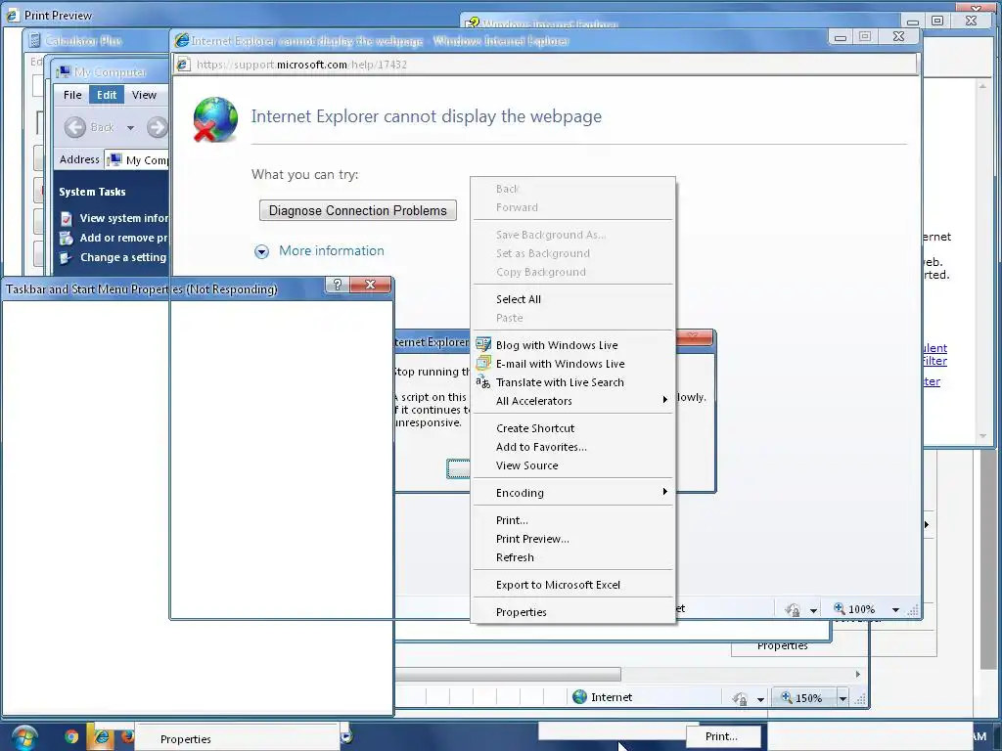Click the View system information task icon
This screenshot has width=1002, height=751.
click(x=67, y=218)
